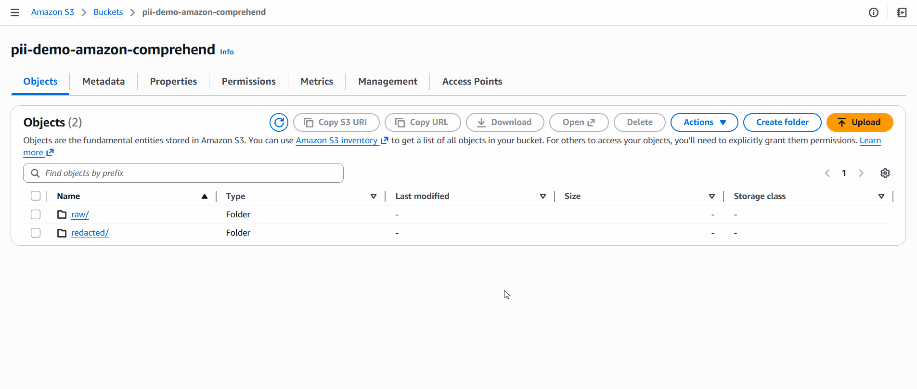Click page number 1 in pagination
Image resolution: width=917 pixels, height=389 pixels.
click(844, 173)
